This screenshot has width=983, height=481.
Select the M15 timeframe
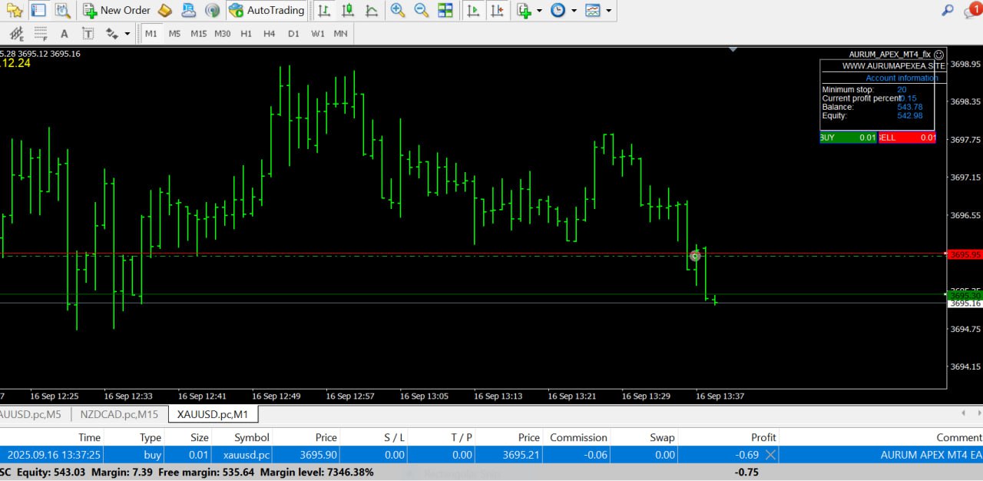[x=198, y=34]
